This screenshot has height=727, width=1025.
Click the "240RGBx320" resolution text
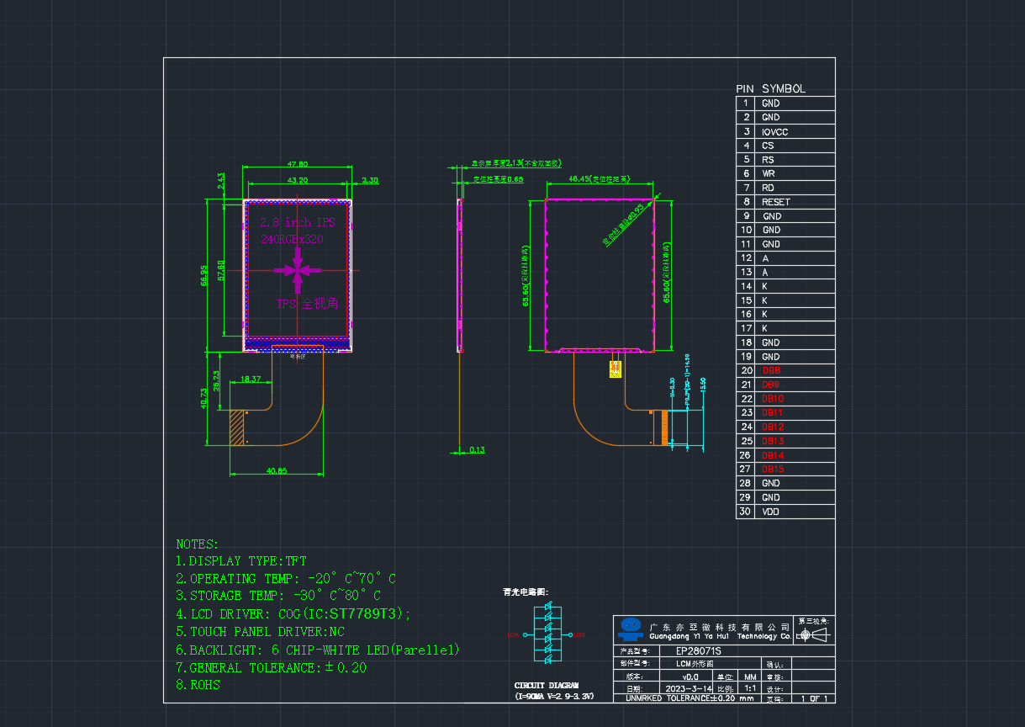tap(293, 239)
